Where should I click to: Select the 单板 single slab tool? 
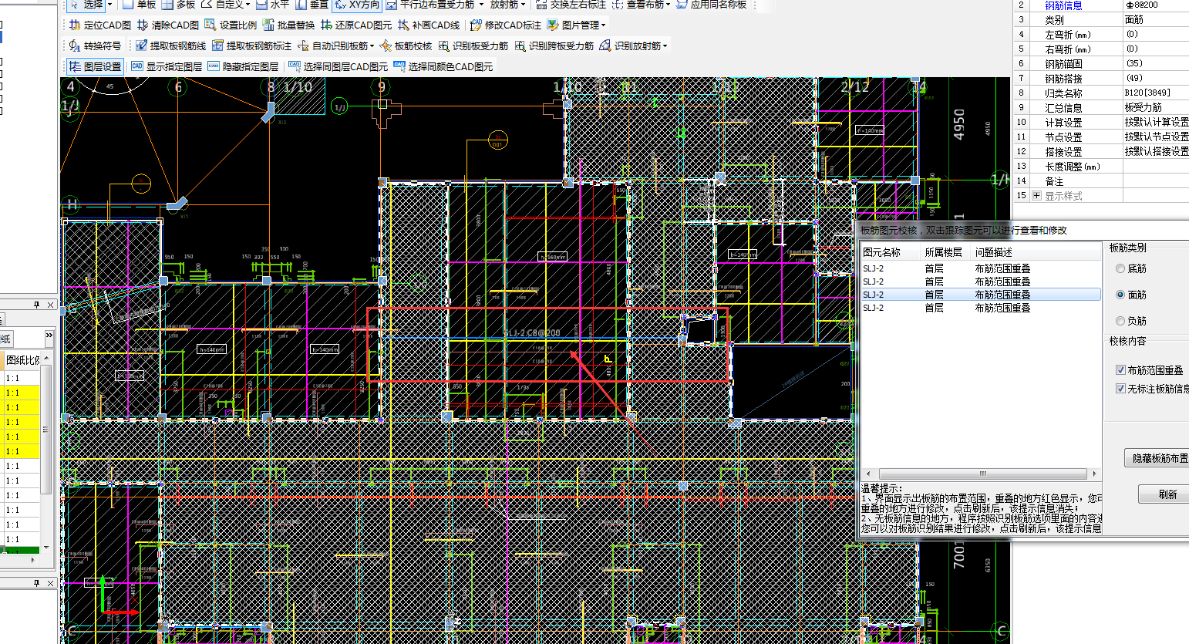[x=140, y=5]
